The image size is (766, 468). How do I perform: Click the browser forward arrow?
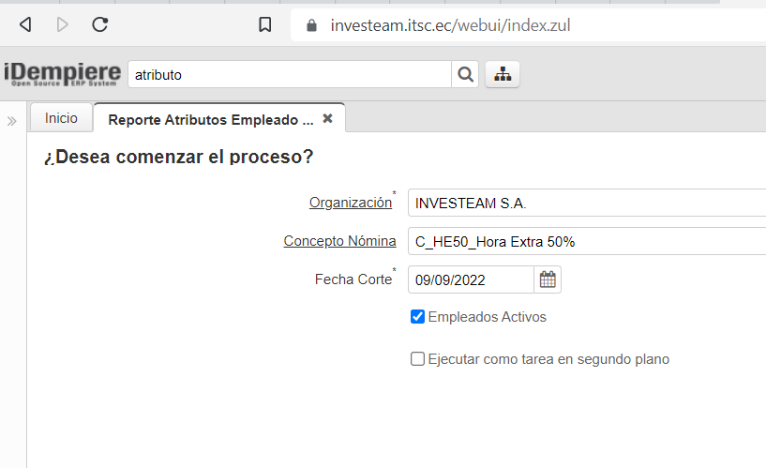coord(63,25)
